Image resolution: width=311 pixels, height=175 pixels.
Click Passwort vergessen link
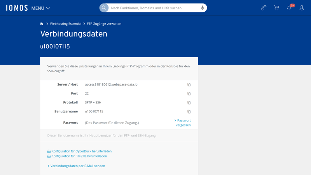tap(183, 122)
